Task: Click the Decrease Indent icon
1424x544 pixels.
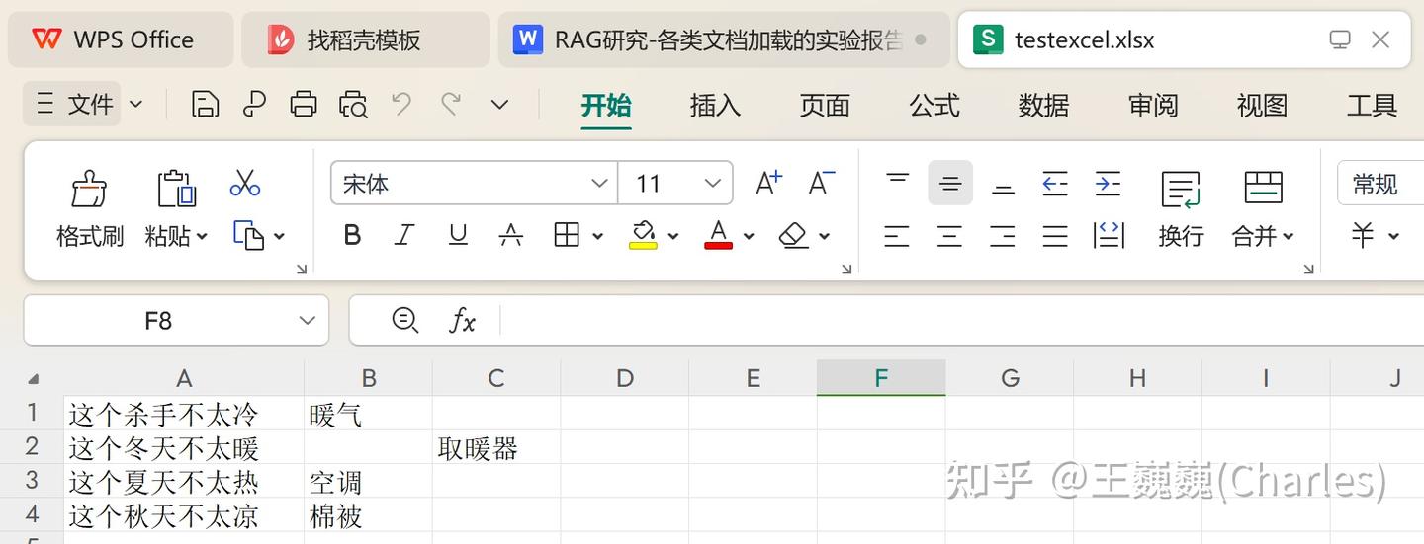Action: (x=1055, y=183)
